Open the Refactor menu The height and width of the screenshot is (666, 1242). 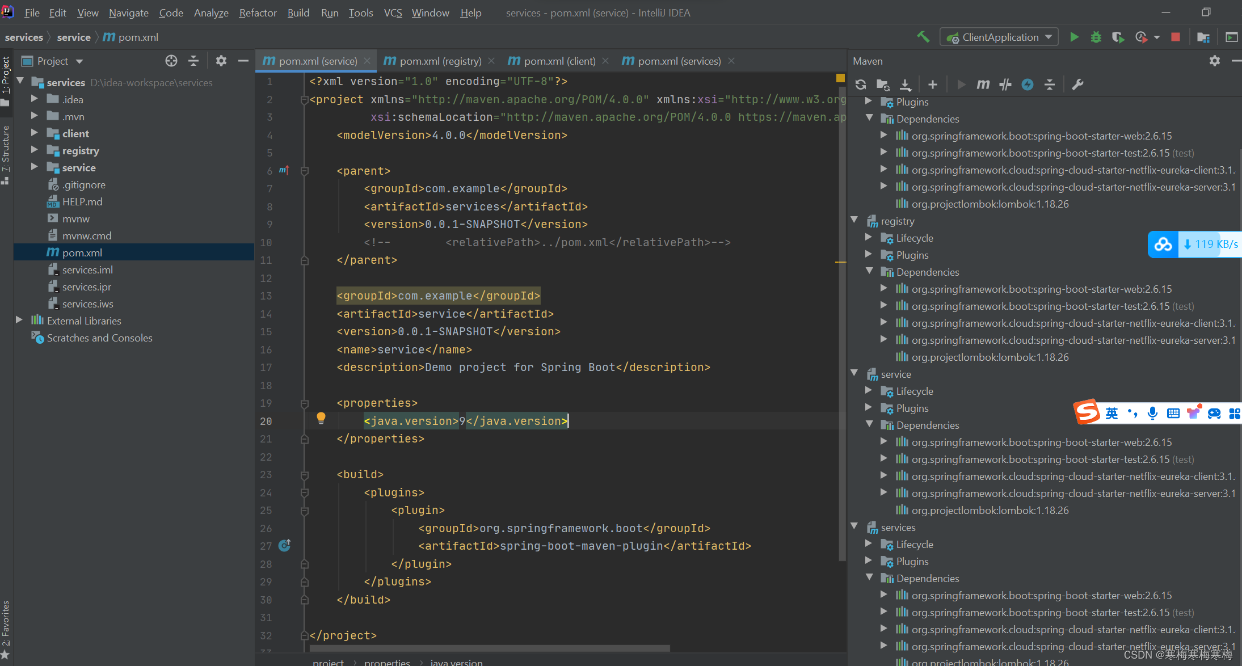tap(257, 12)
